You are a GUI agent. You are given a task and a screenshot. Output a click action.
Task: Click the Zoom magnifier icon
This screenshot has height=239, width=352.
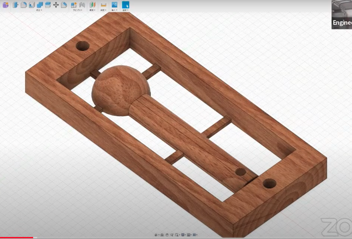point(172,235)
